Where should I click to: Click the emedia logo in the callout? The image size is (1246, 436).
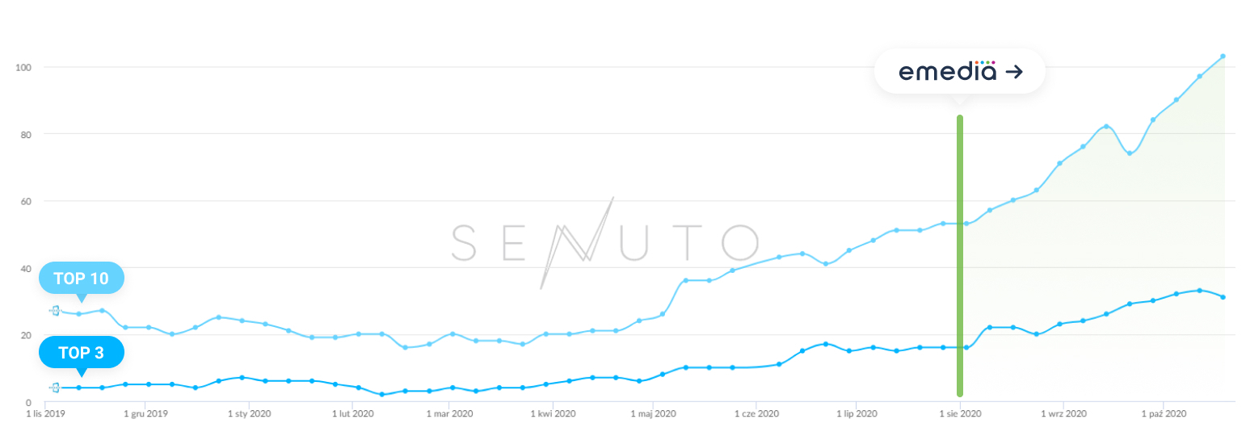pos(947,72)
